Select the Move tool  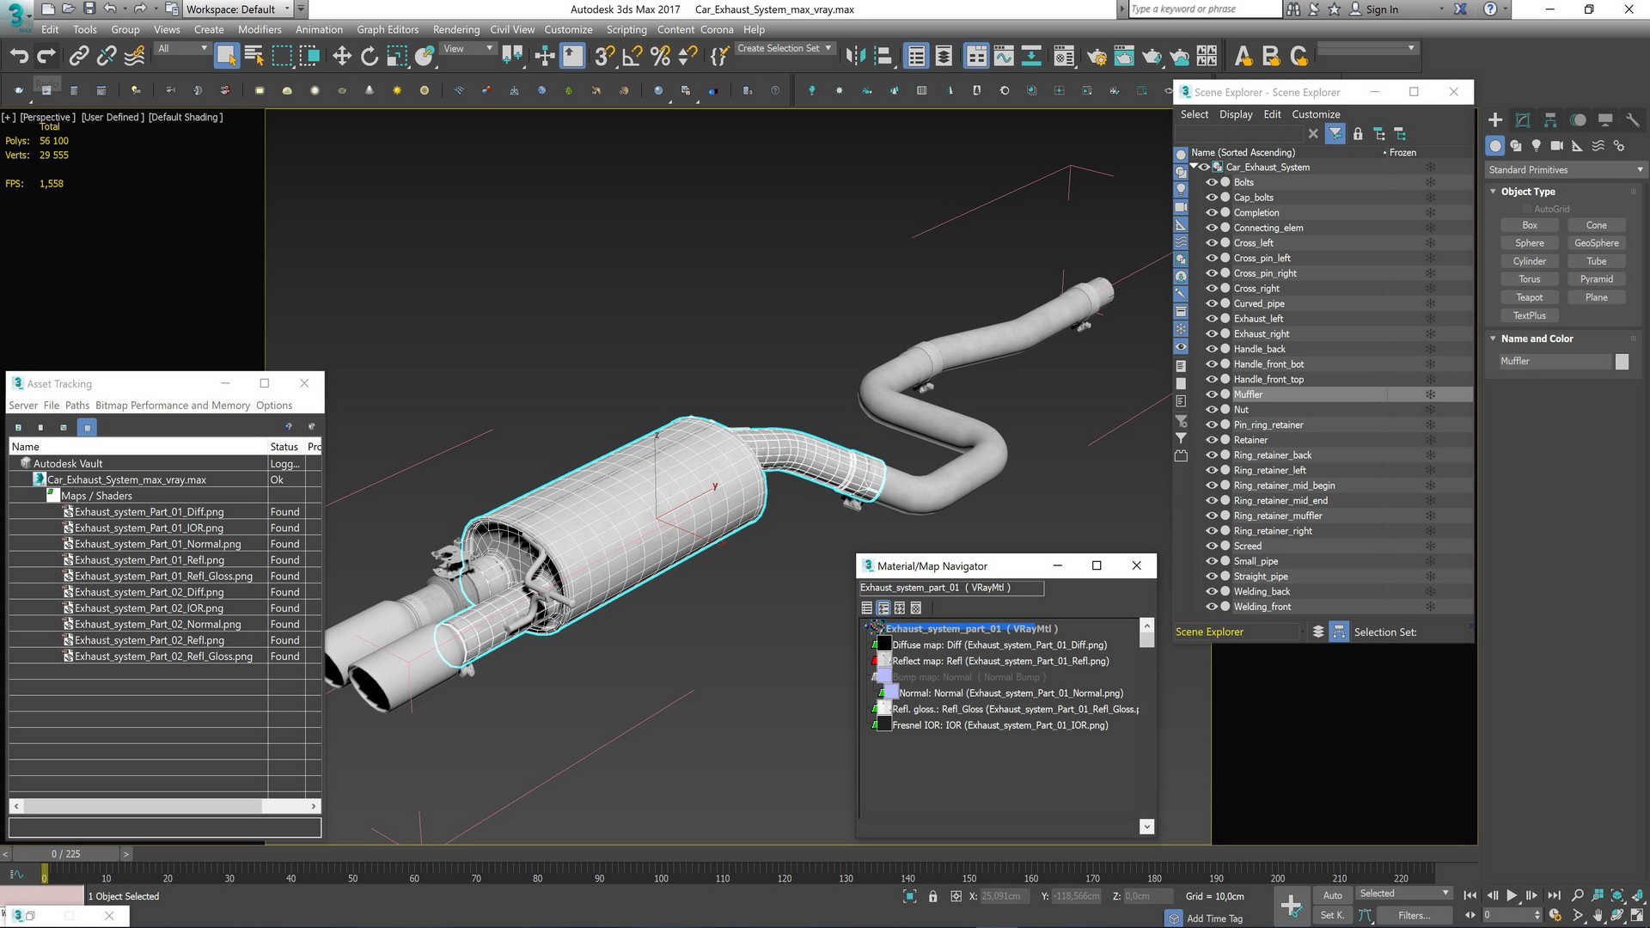[342, 57]
